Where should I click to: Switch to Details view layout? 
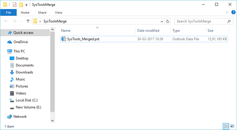[x=226, y=126]
